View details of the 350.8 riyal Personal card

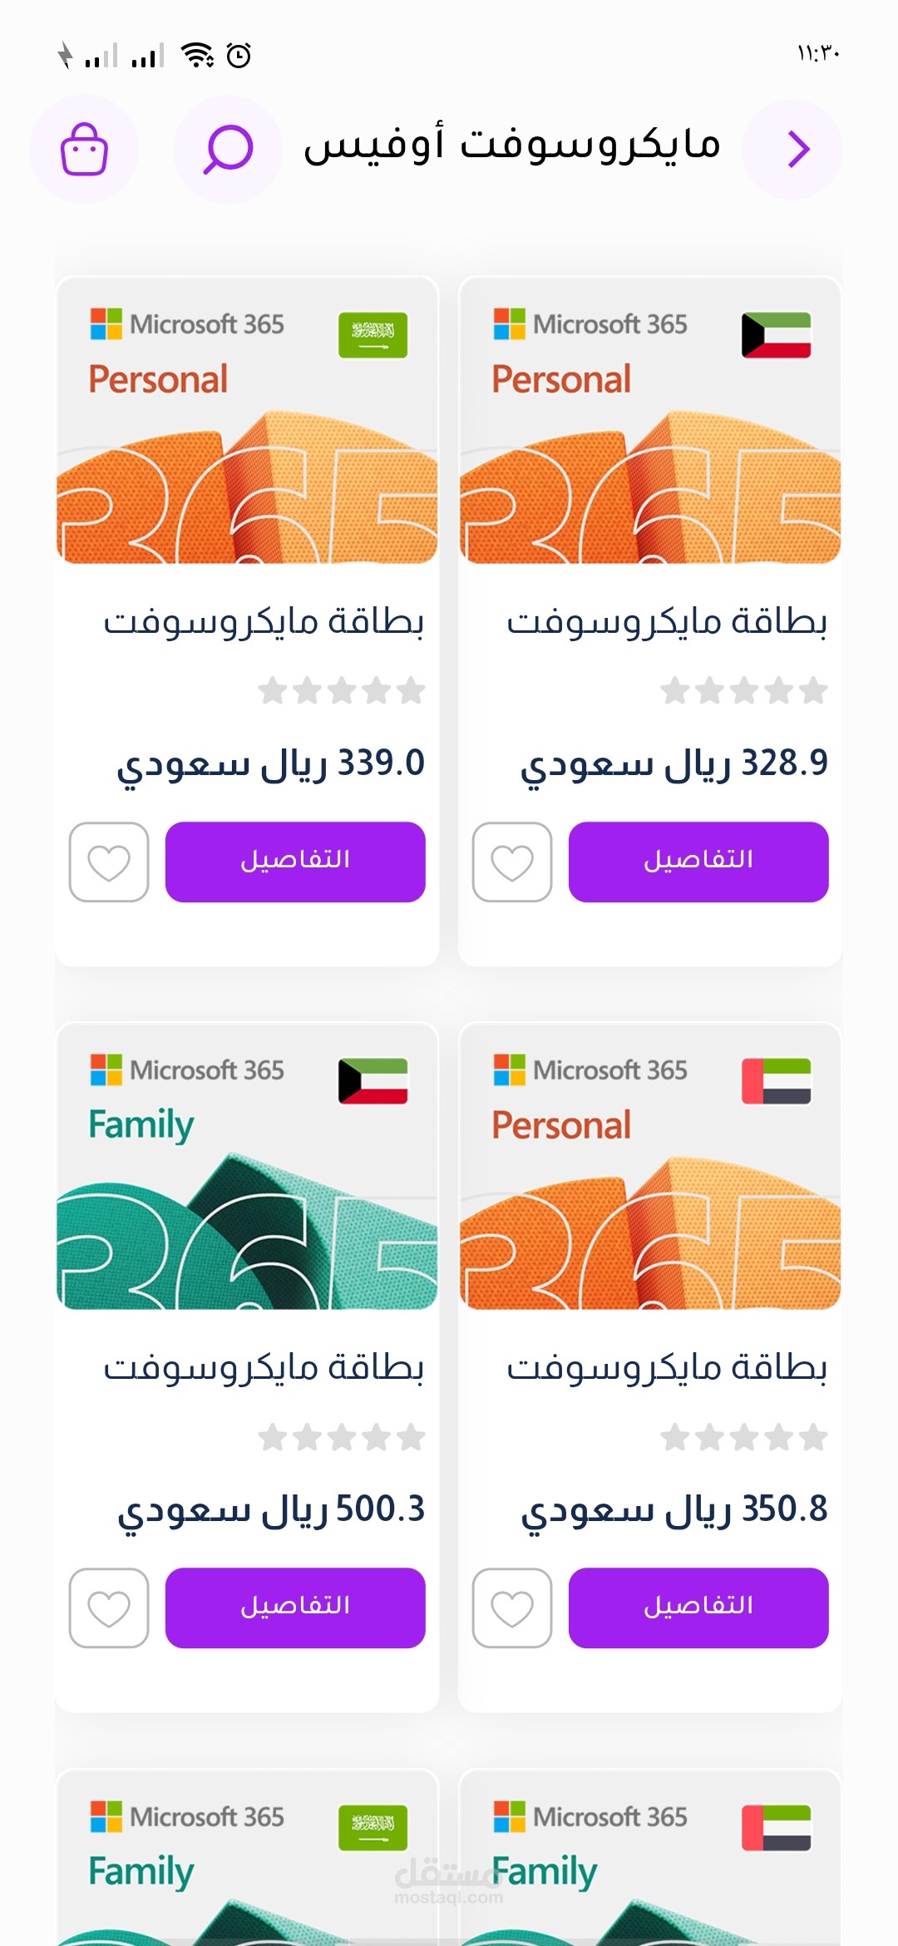click(698, 1608)
